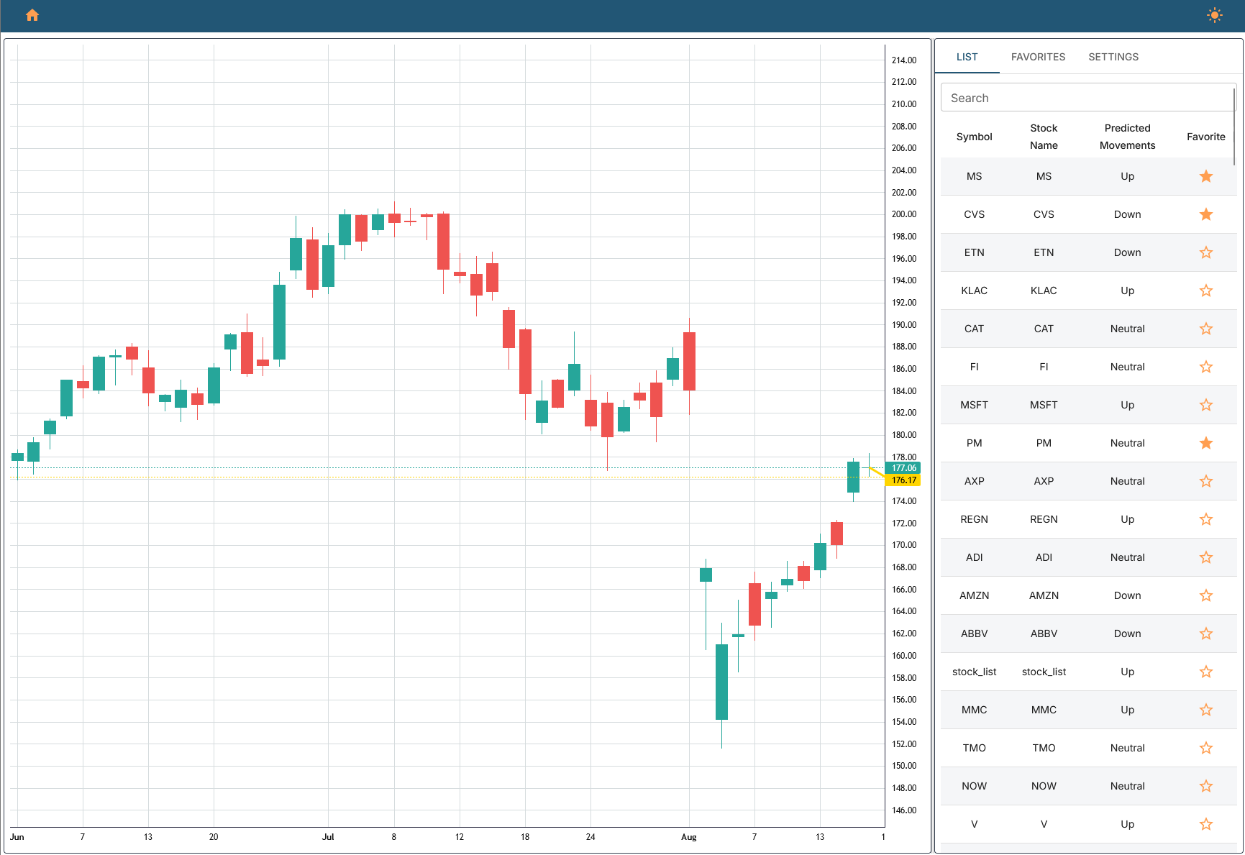This screenshot has height=855, width=1245.
Task: Favorite the AMZN stock star
Action: click(x=1205, y=595)
